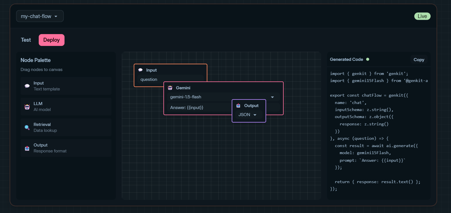The image size is (451, 213).
Task: Select the Retrieval Data lookup palette item
Action: coord(66,127)
